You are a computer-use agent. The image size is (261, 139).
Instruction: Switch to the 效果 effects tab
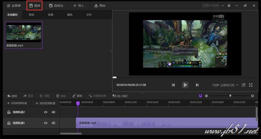(x=50, y=15)
